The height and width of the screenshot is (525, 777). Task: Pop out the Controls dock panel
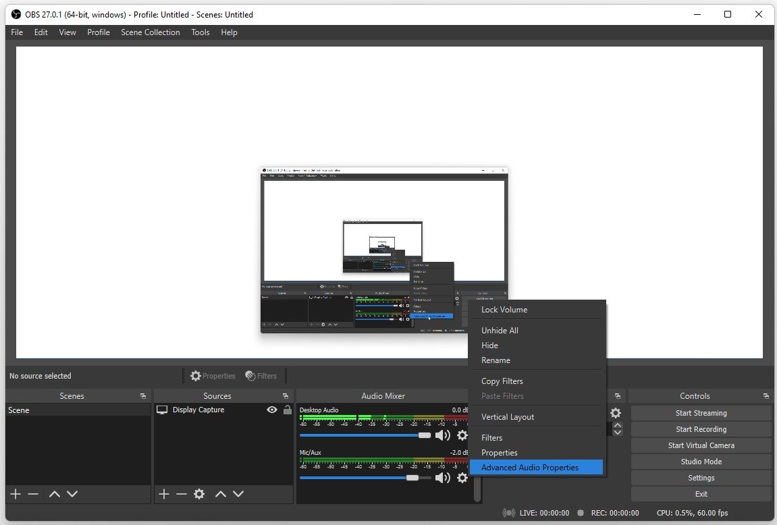pos(766,396)
